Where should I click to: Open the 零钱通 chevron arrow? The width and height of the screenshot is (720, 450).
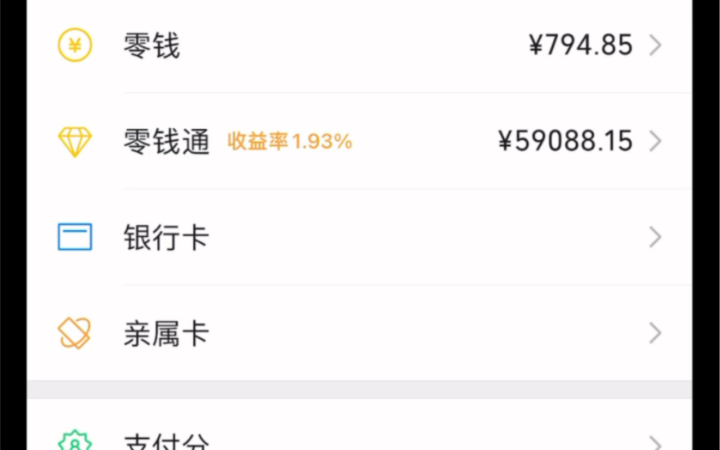(655, 141)
